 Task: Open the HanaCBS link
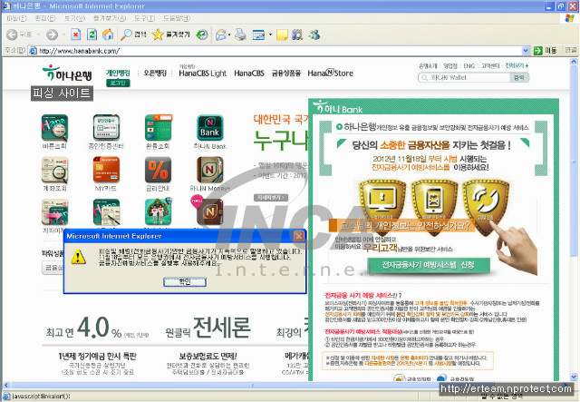pos(249,74)
